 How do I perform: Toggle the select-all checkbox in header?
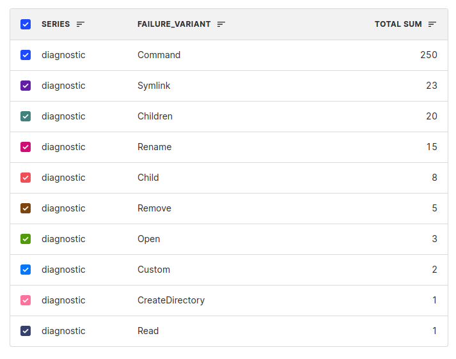26,24
